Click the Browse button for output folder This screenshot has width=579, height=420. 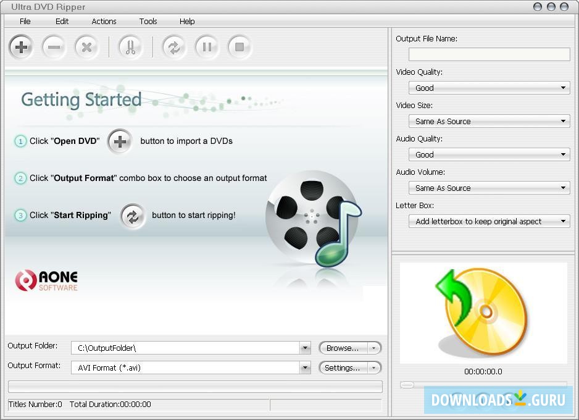pos(343,348)
